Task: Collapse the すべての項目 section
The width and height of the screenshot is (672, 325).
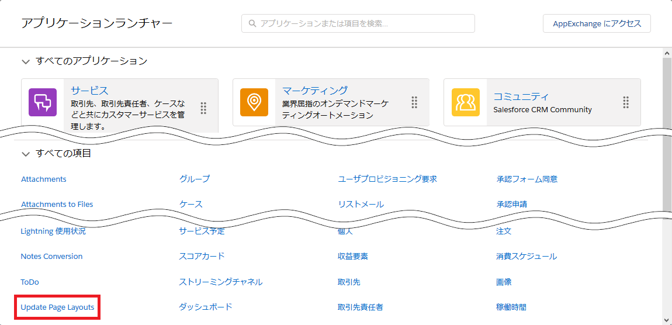Action: [x=26, y=154]
